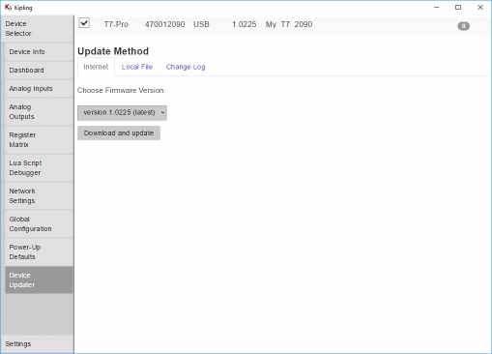The image size is (492, 354).
Task: Uncheck the T7-Pro device checkbox
Action: tap(84, 23)
